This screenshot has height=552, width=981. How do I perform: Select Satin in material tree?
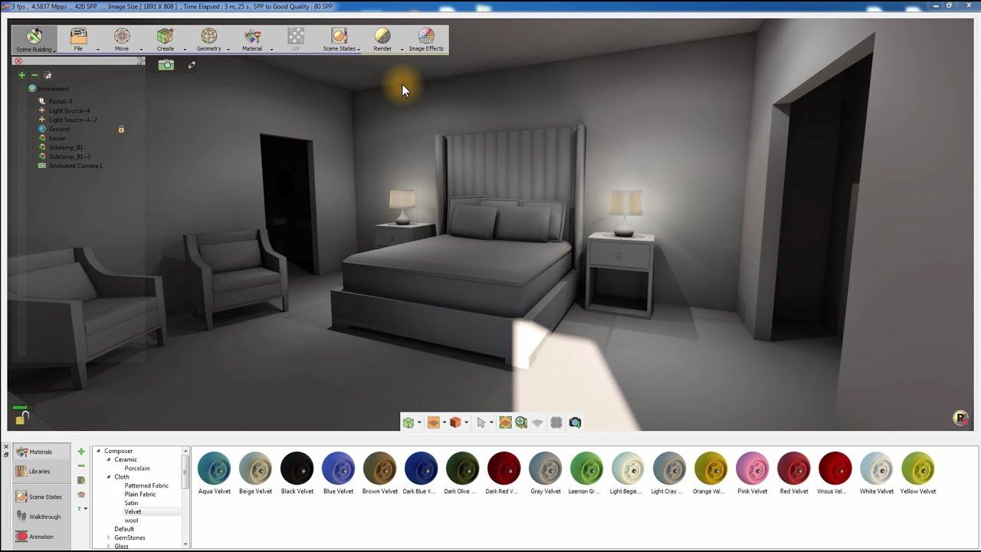pos(131,503)
